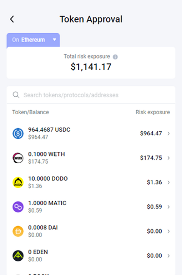Focus the Search tokens/protocols/addresses field

pos(91,95)
